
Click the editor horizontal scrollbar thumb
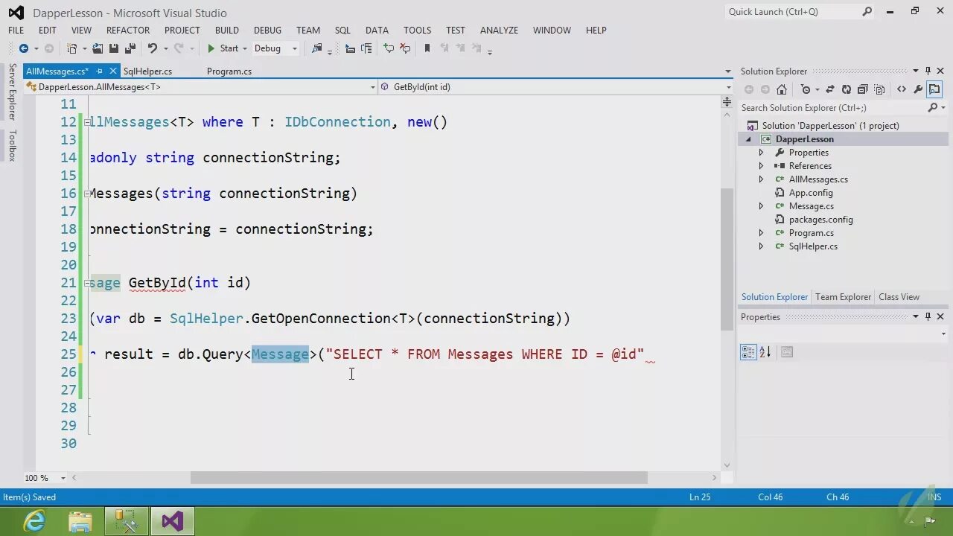[x=418, y=478]
